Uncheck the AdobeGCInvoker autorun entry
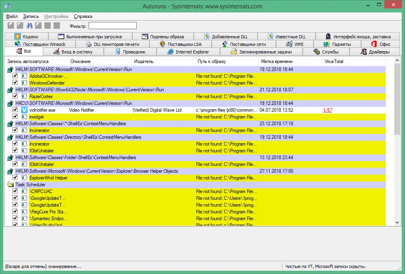Image resolution: width=405 pixels, height=274 pixels. point(15,76)
